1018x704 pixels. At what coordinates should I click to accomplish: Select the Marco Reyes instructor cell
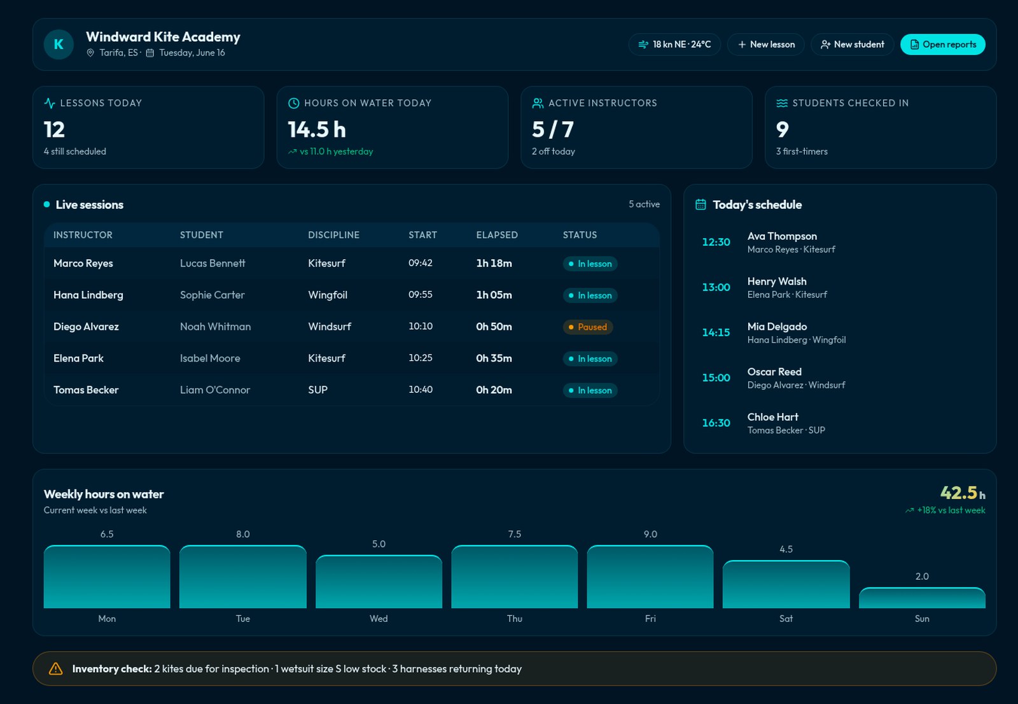[83, 263]
